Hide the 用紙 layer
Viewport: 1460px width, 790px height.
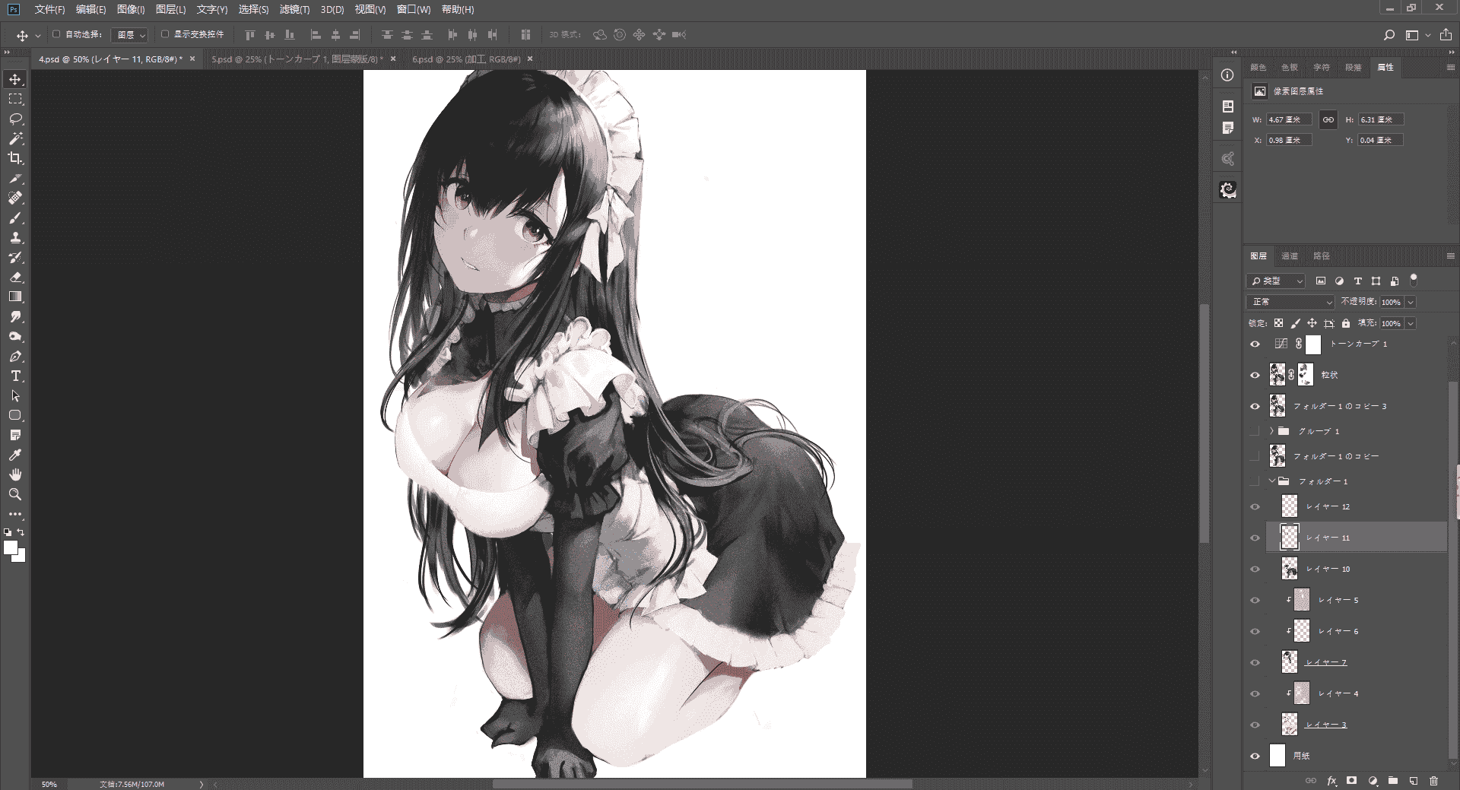click(x=1255, y=756)
